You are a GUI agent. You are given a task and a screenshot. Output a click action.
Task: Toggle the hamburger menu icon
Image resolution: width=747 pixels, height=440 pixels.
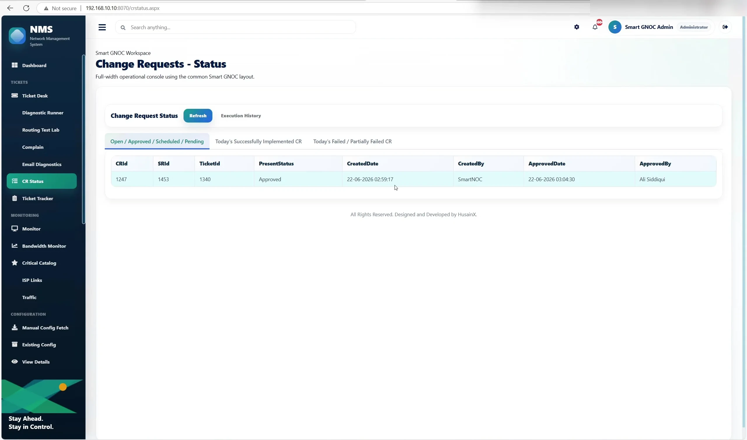tap(102, 27)
